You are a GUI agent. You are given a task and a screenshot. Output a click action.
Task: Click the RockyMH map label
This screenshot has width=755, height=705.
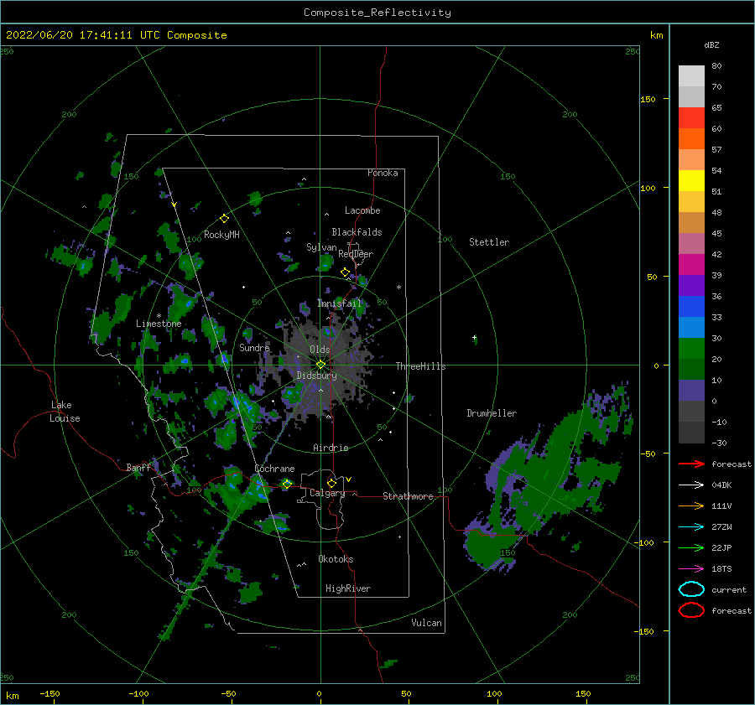pos(221,235)
